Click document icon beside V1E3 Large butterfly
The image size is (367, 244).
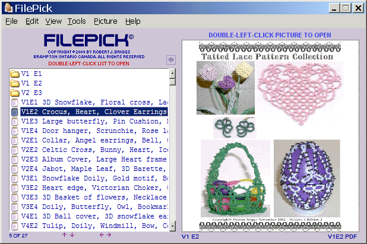14,122
